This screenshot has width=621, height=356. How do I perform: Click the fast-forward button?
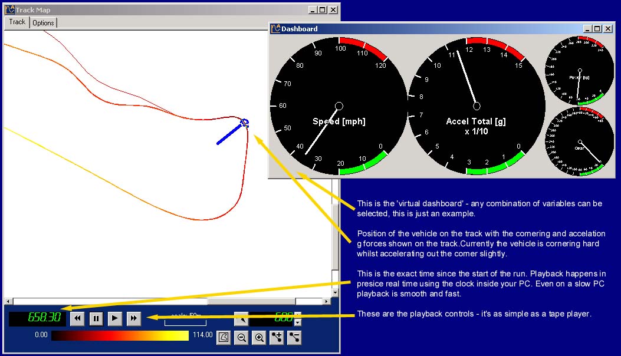(x=134, y=319)
